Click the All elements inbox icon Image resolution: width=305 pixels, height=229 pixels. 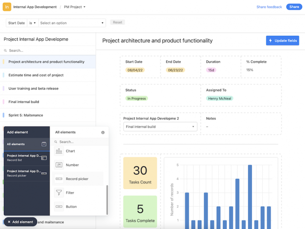44,144
